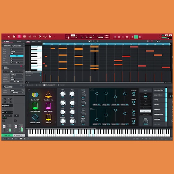
Task: Open the track view mode icon
Action: click(x=14, y=37)
